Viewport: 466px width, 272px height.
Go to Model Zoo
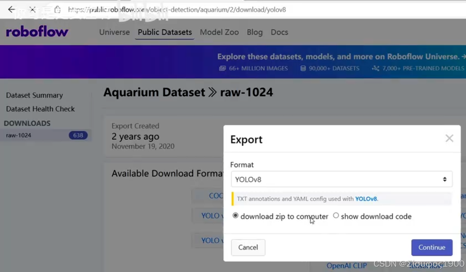tap(219, 32)
